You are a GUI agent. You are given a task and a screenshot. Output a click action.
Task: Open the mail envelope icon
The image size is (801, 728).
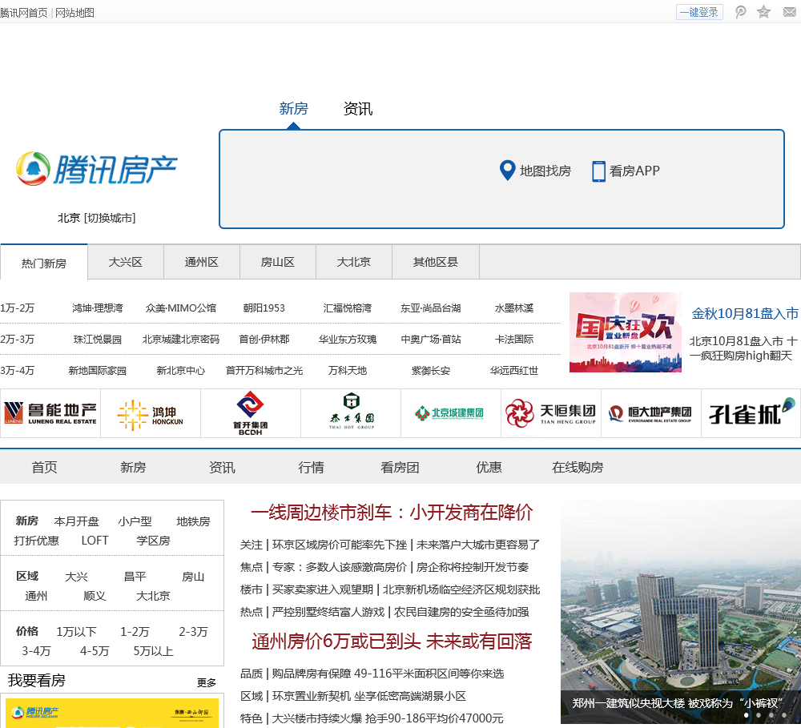point(789,12)
